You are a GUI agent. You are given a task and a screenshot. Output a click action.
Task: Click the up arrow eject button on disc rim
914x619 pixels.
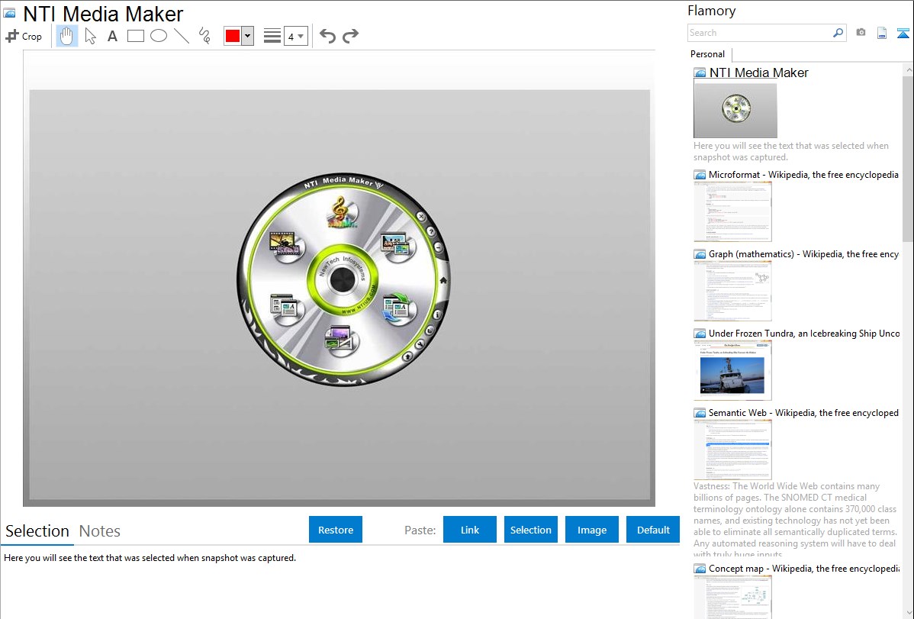click(x=407, y=356)
